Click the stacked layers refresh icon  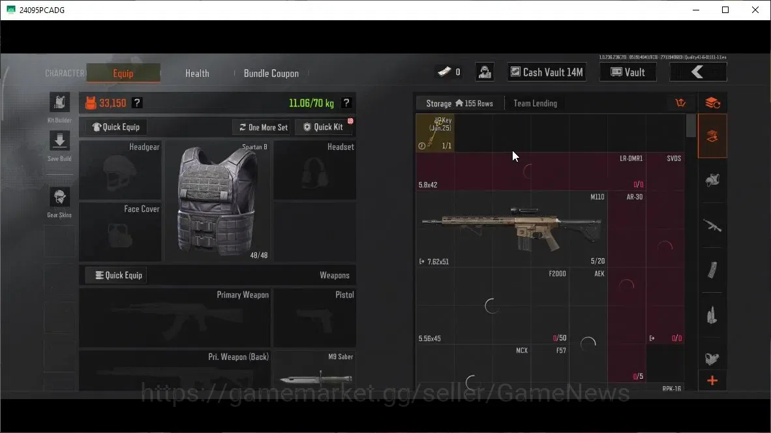pos(712,103)
